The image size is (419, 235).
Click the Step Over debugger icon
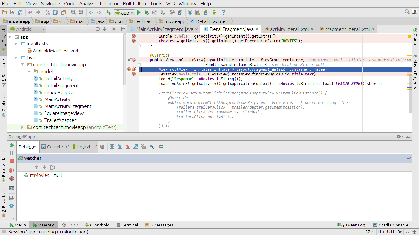(x=112, y=147)
